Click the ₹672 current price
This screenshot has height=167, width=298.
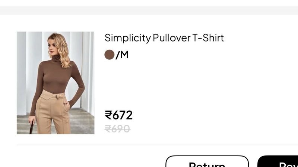(118, 115)
